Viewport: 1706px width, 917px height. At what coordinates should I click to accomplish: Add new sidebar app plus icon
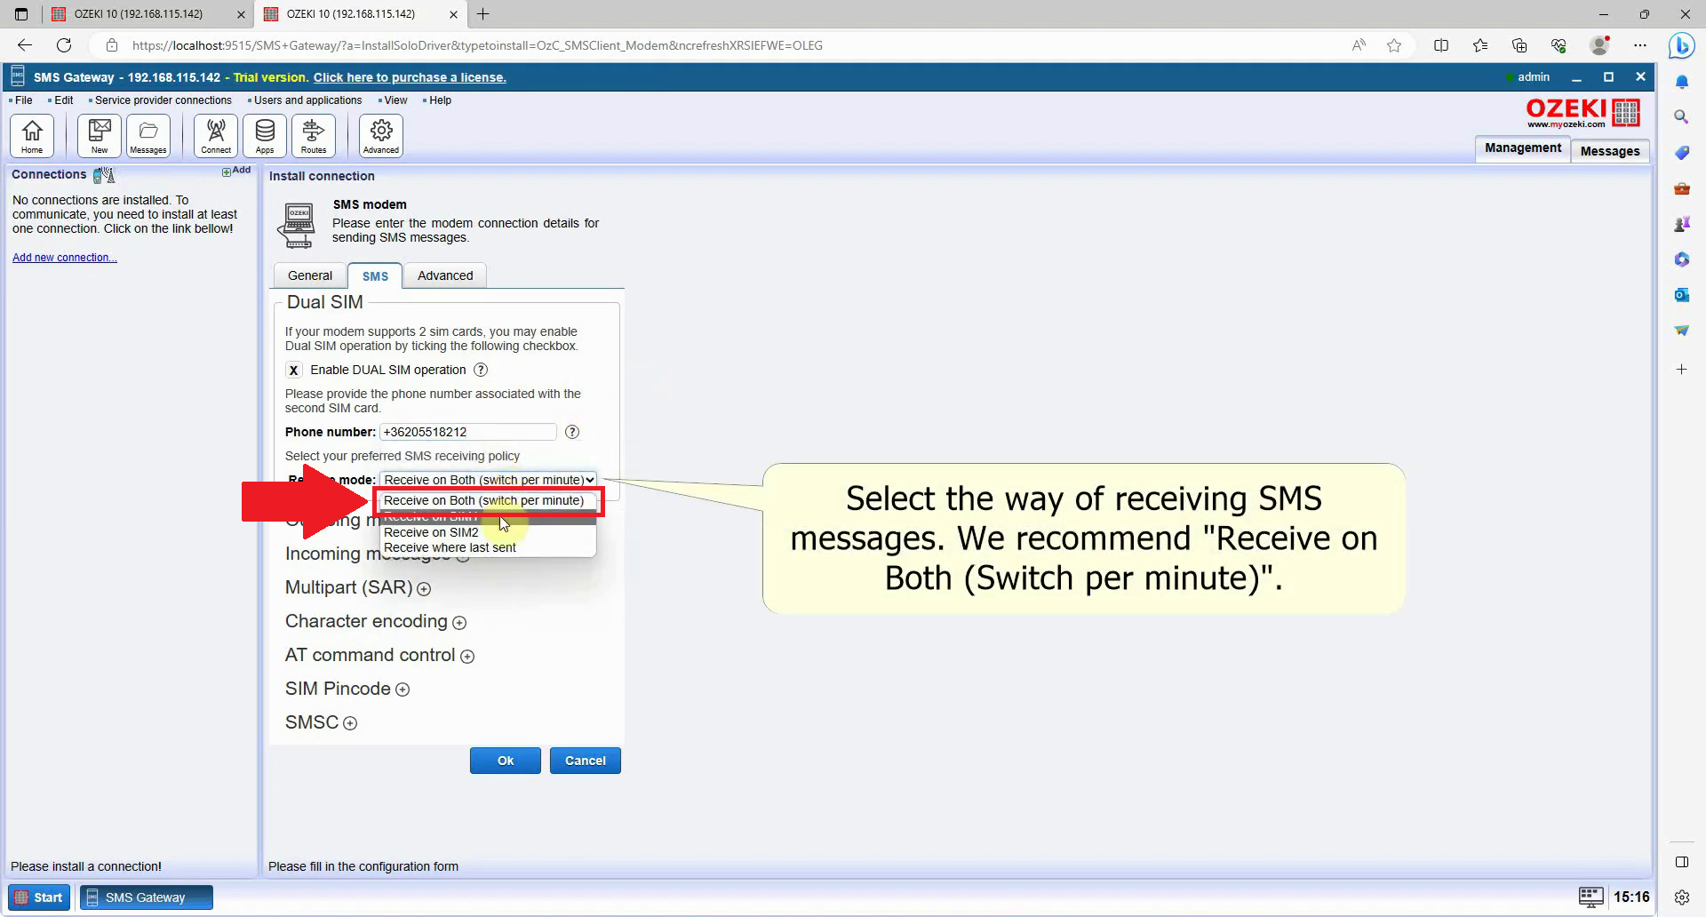(x=1681, y=369)
